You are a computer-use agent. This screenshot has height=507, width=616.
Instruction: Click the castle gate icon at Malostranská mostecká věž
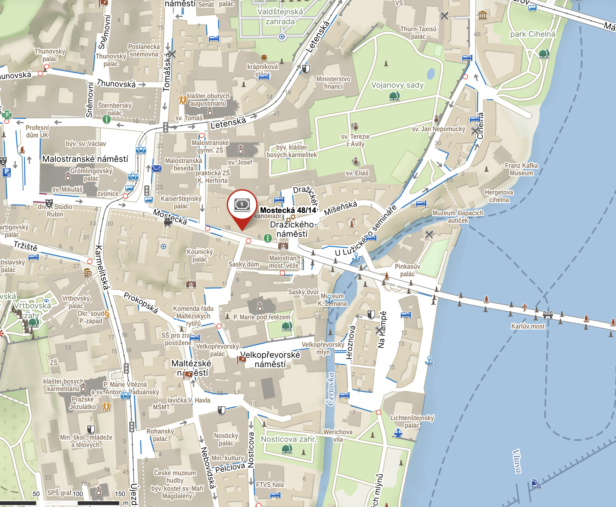(283, 246)
